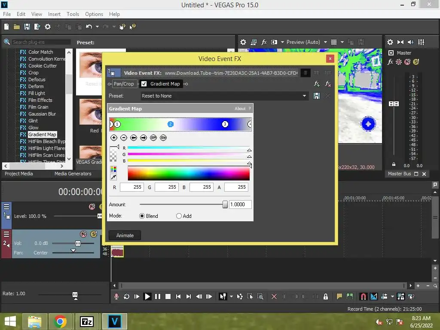Viewport: 440px width, 330px height.
Task: Open the Insert menu
Action: click(x=54, y=14)
